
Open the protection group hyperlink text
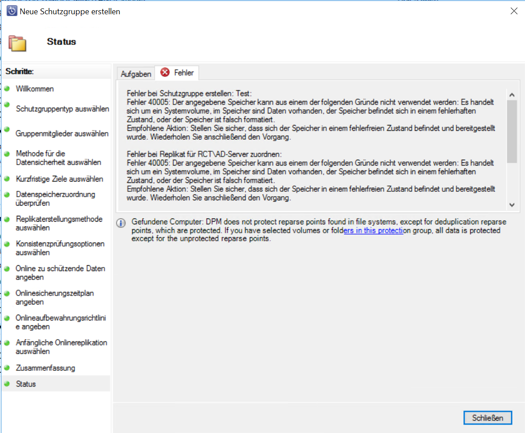click(x=373, y=231)
